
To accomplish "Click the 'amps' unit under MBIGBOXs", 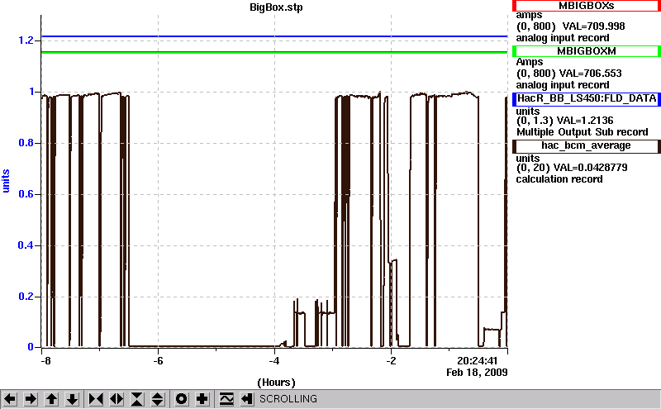I will [529, 16].
